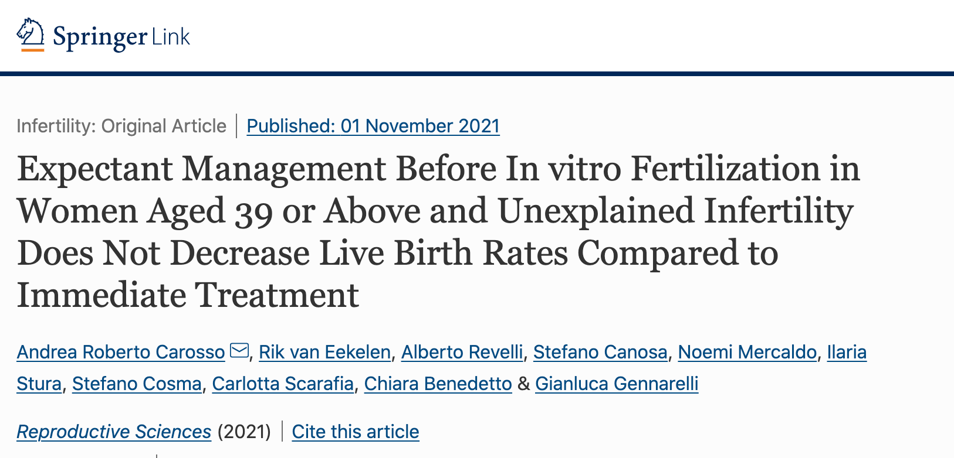
Task: Select author Rik van Eekelen
Action: click(324, 353)
